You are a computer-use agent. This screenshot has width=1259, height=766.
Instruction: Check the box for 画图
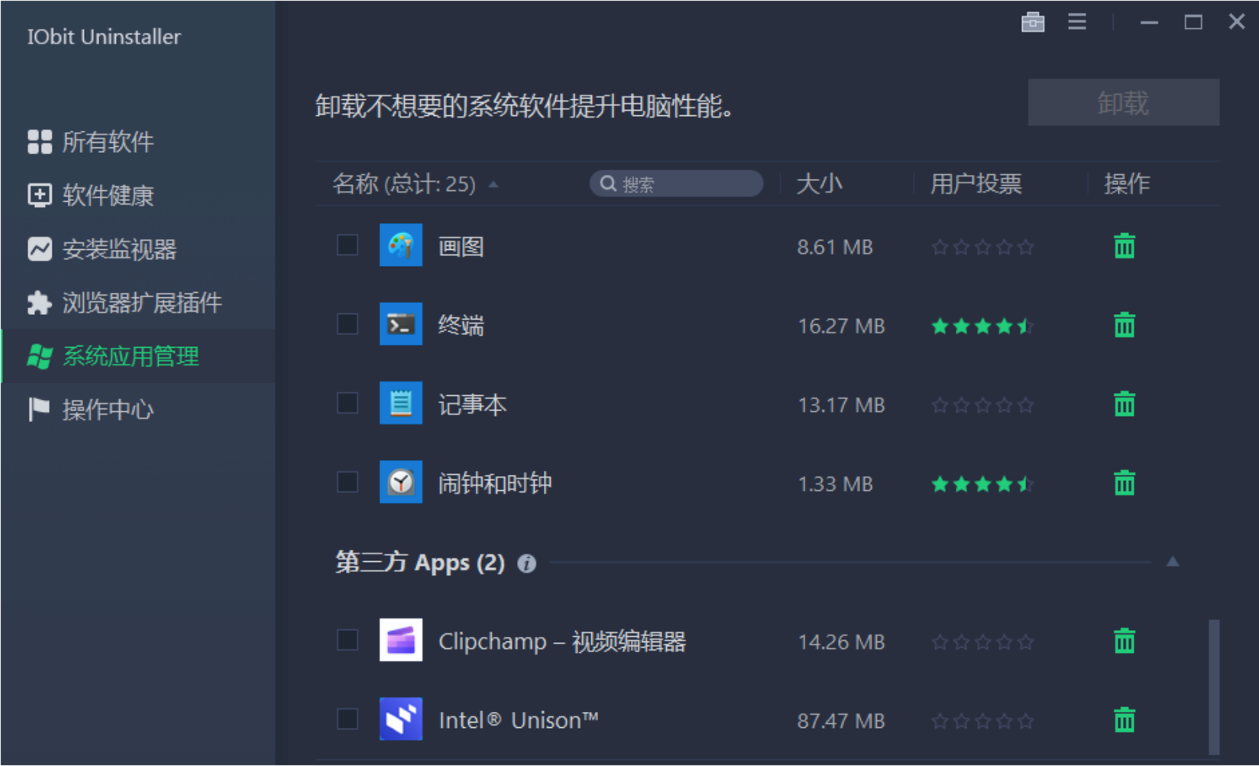pyautogui.click(x=348, y=245)
